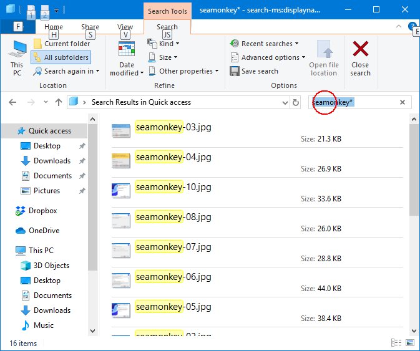The width and height of the screenshot is (420, 351).
Task: Click the seamonkey-03.jpg thumbnail
Action: point(121,131)
